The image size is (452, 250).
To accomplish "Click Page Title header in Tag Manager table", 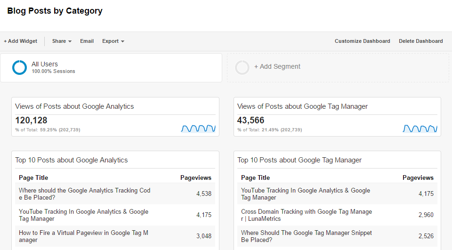I will [x=255, y=177].
